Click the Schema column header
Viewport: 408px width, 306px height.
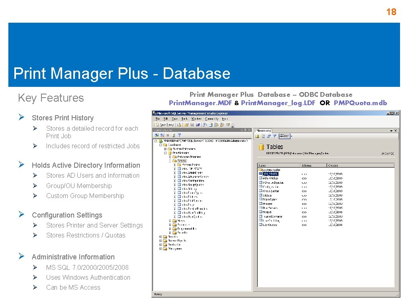coord(314,165)
